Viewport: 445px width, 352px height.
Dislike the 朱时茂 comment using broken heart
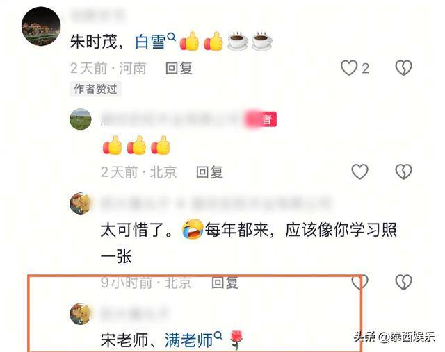tap(403, 68)
